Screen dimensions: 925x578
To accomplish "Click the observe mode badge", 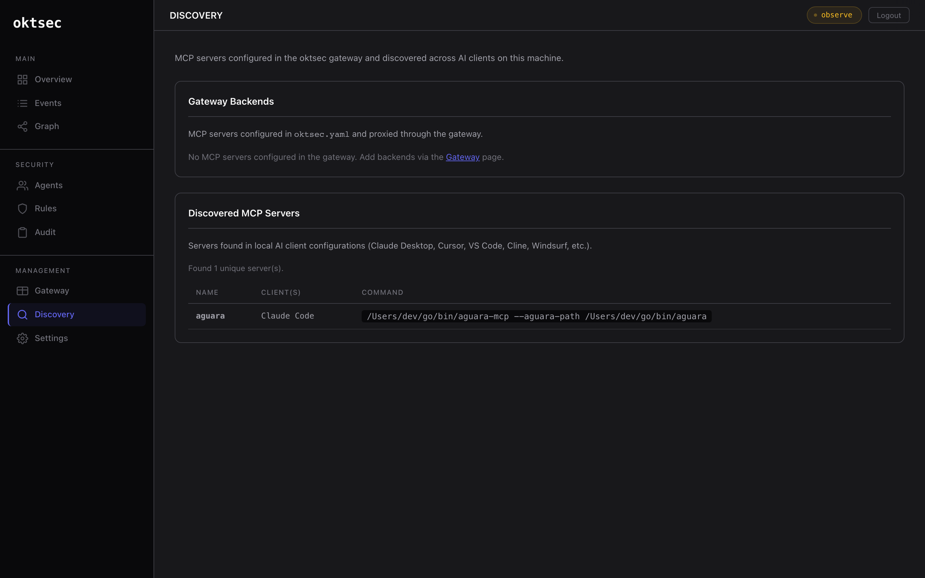I will pyautogui.click(x=834, y=15).
